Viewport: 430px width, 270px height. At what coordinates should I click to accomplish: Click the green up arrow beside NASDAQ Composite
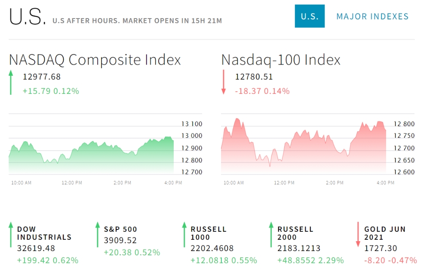[x=11, y=82]
